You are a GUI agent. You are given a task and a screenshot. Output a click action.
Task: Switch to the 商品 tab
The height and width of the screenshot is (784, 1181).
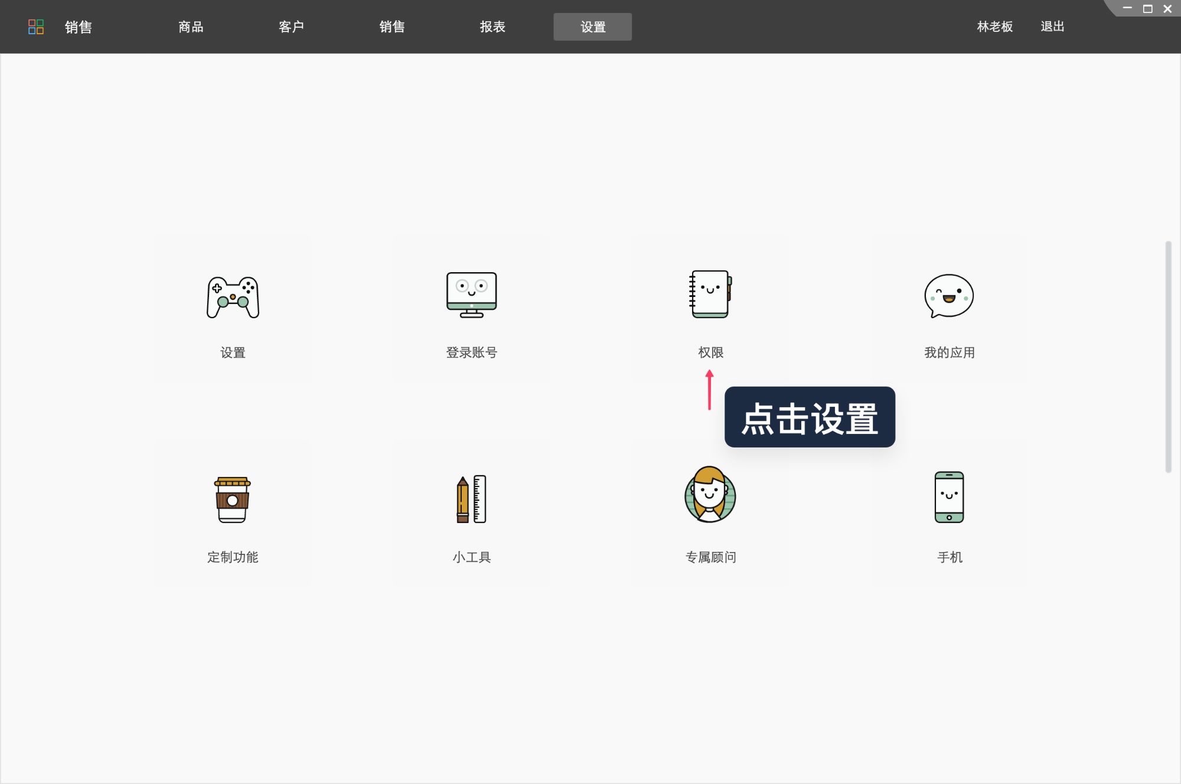(x=190, y=27)
